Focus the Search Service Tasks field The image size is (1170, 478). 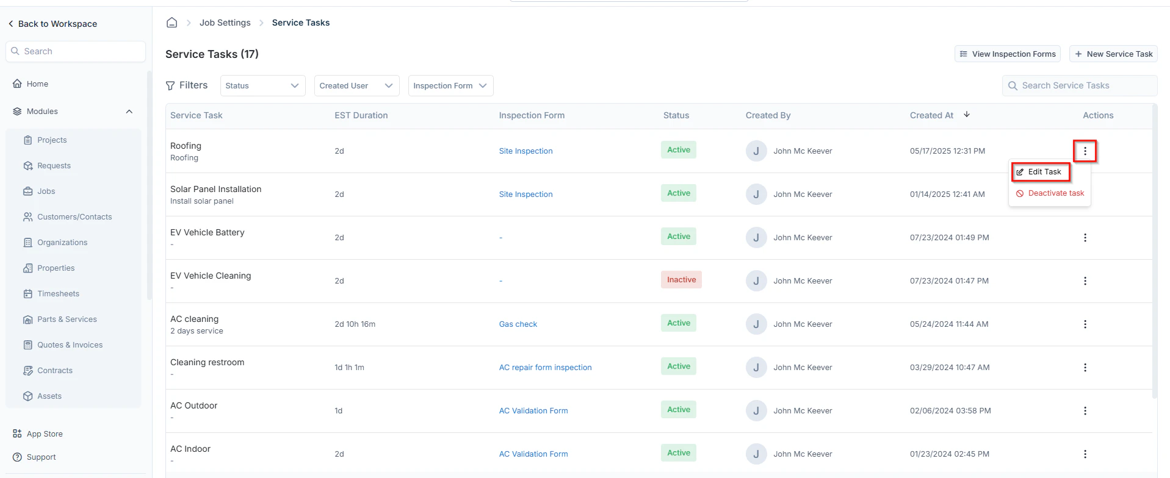pos(1079,86)
